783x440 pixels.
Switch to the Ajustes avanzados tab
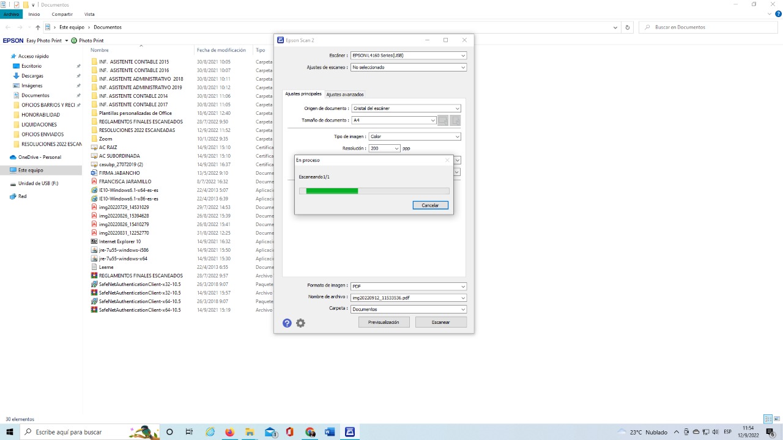[345, 94]
